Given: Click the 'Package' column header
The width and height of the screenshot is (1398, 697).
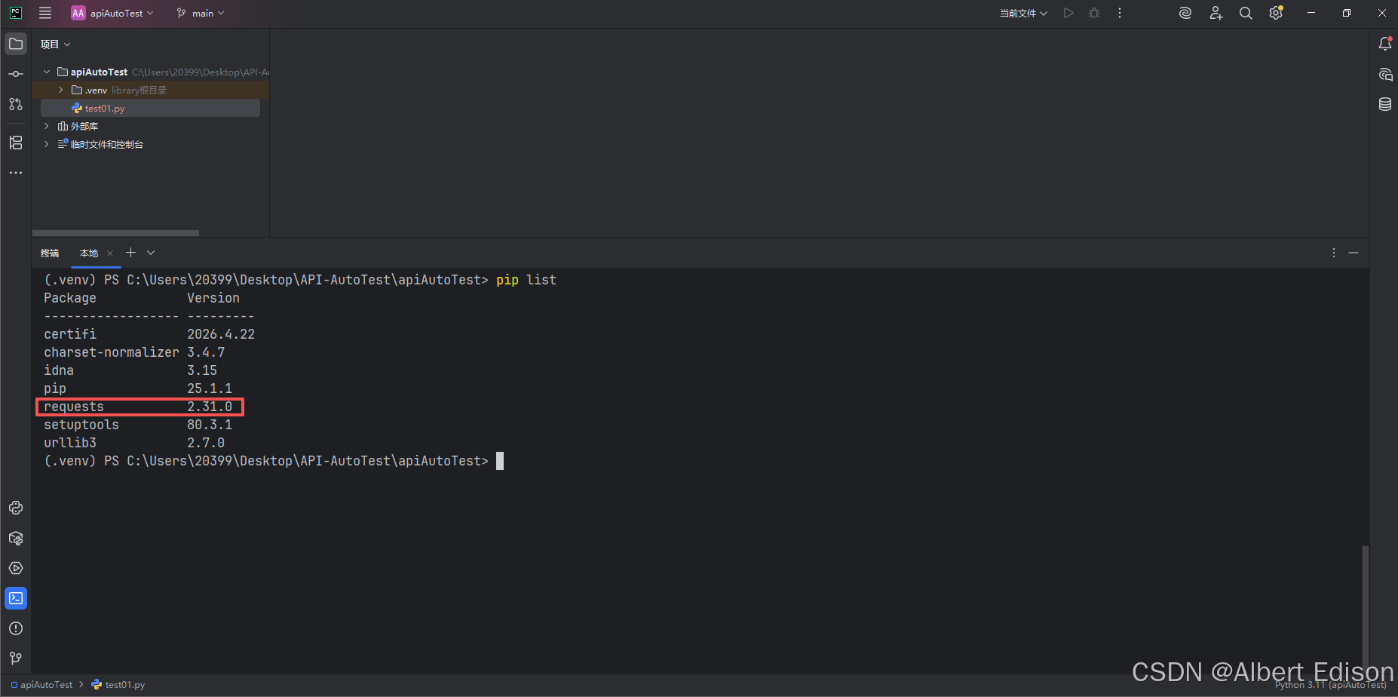Looking at the screenshot, I should pyautogui.click(x=70, y=298).
